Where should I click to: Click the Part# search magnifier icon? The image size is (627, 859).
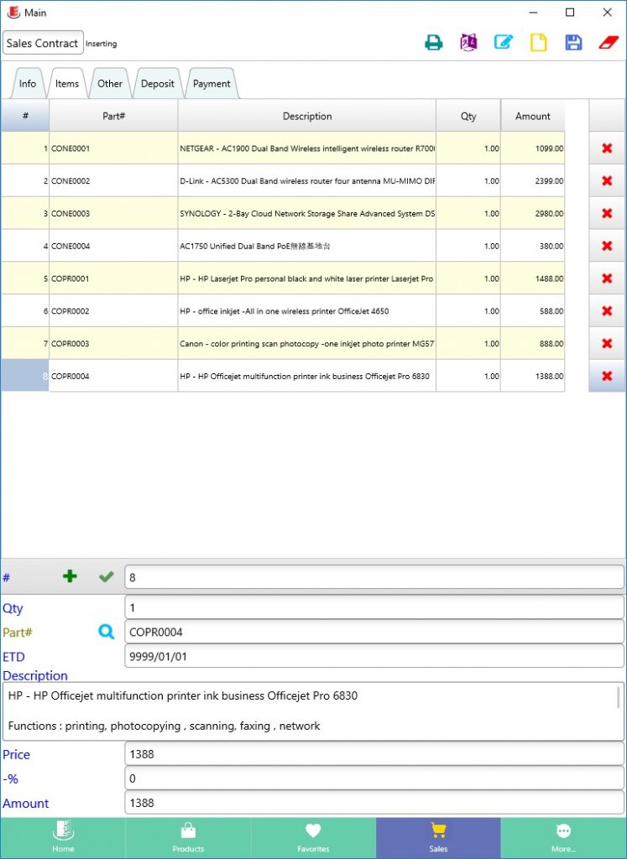[x=107, y=633]
